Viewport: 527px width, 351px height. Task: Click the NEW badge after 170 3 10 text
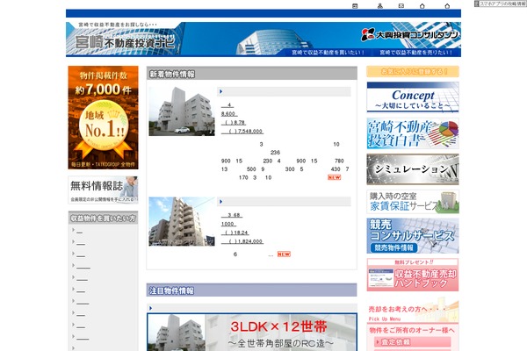point(334,177)
